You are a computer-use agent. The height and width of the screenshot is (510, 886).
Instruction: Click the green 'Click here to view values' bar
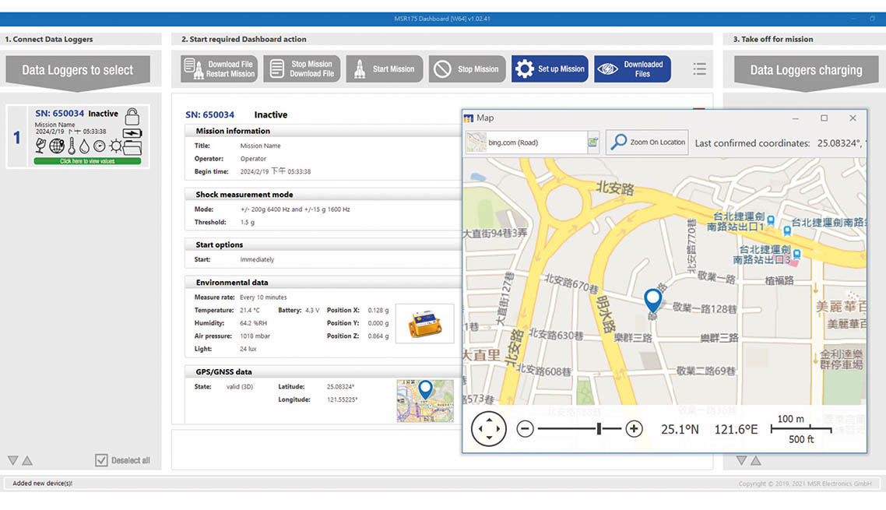87,161
